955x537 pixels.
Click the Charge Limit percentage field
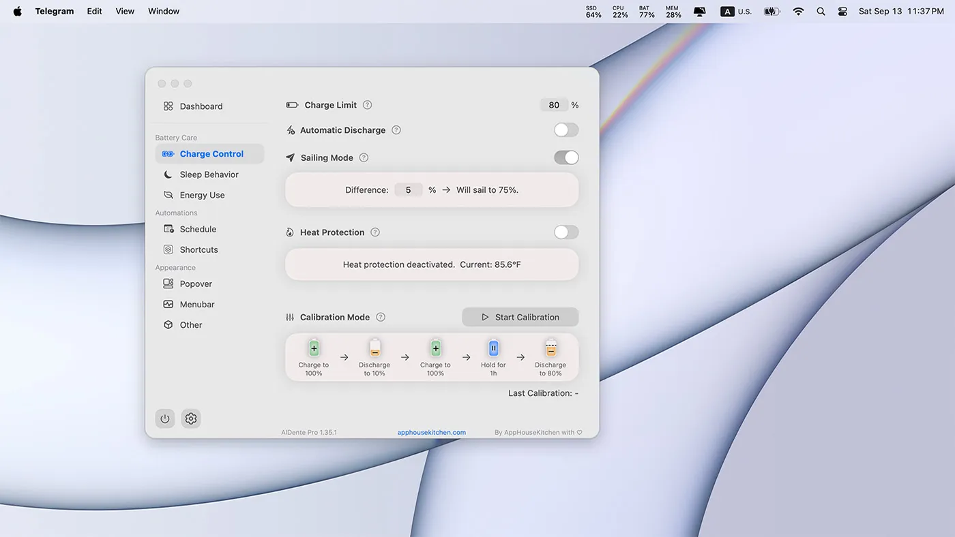[x=554, y=105]
